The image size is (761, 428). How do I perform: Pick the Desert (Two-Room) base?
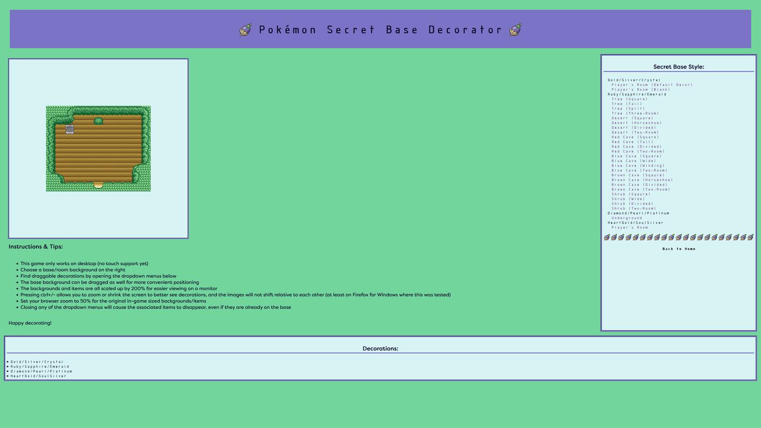pyautogui.click(x=635, y=132)
